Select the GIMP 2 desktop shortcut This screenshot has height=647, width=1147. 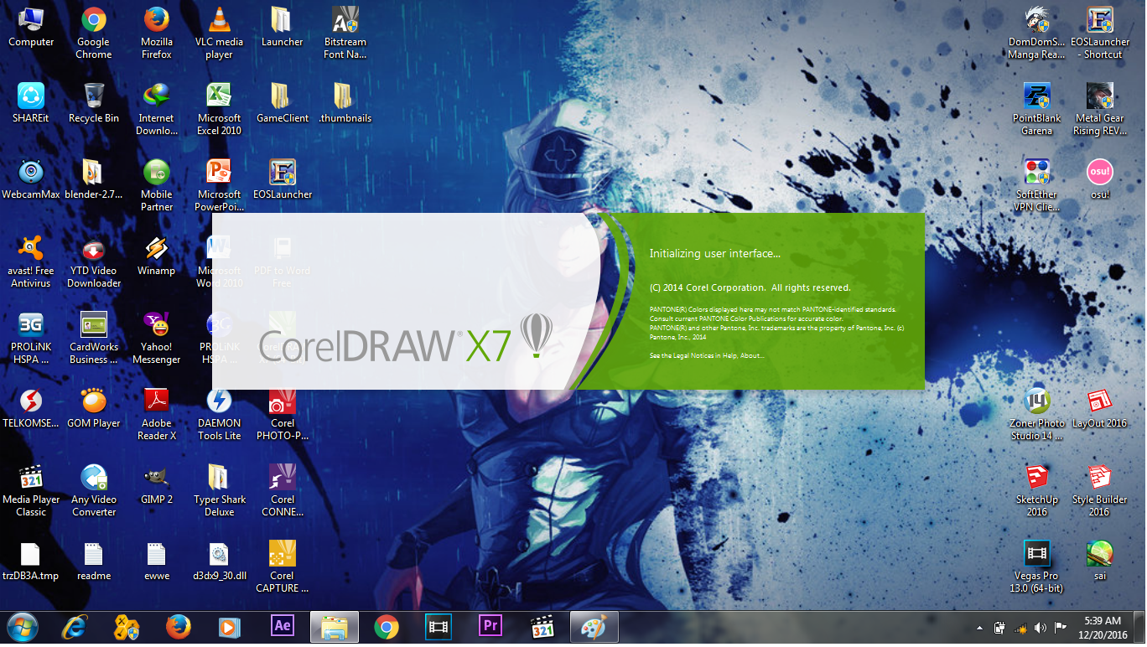[157, 485]
